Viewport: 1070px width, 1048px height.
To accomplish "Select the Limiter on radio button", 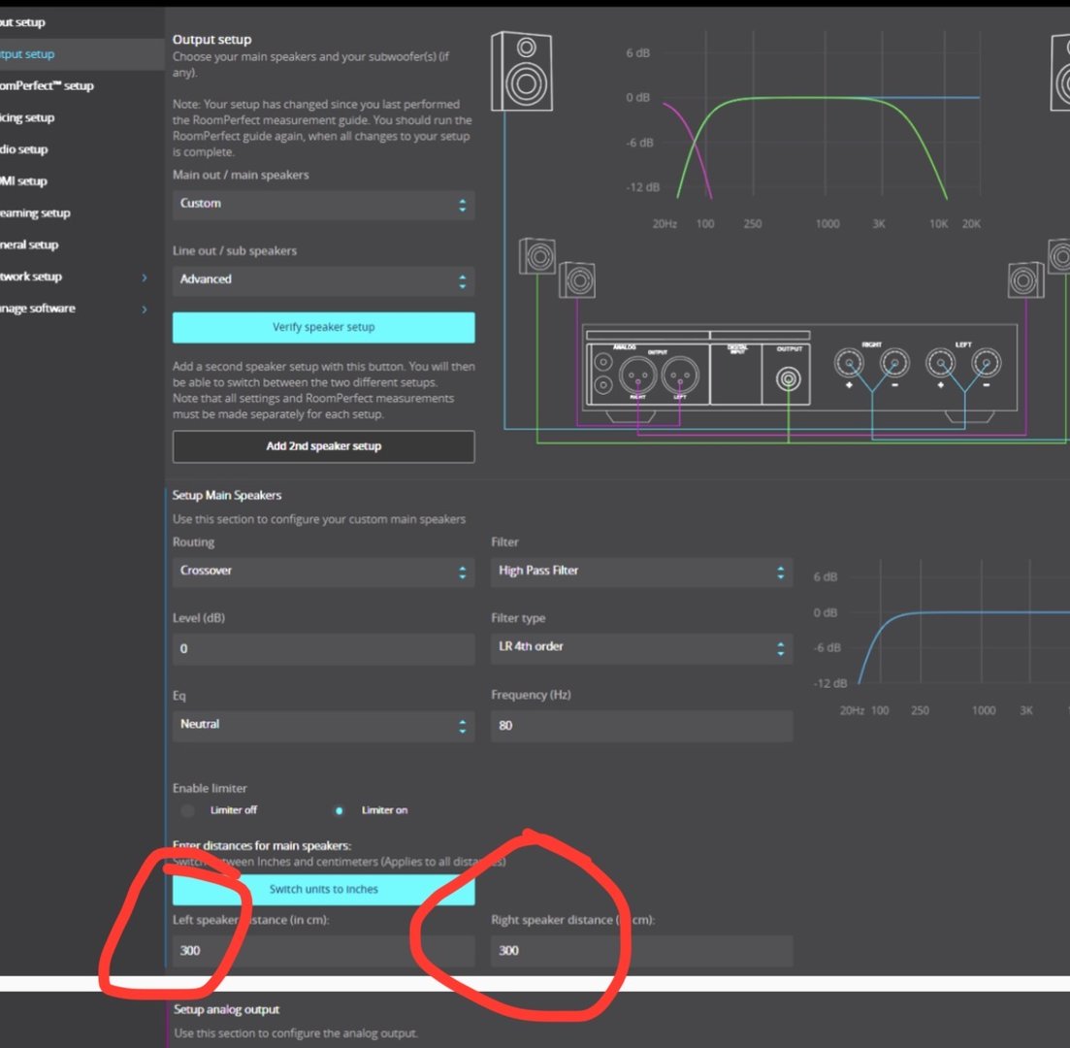I will click(339, 810).
